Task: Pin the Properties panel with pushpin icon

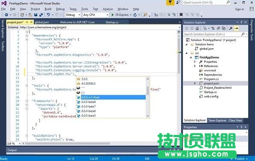Action: coord(242,127)
